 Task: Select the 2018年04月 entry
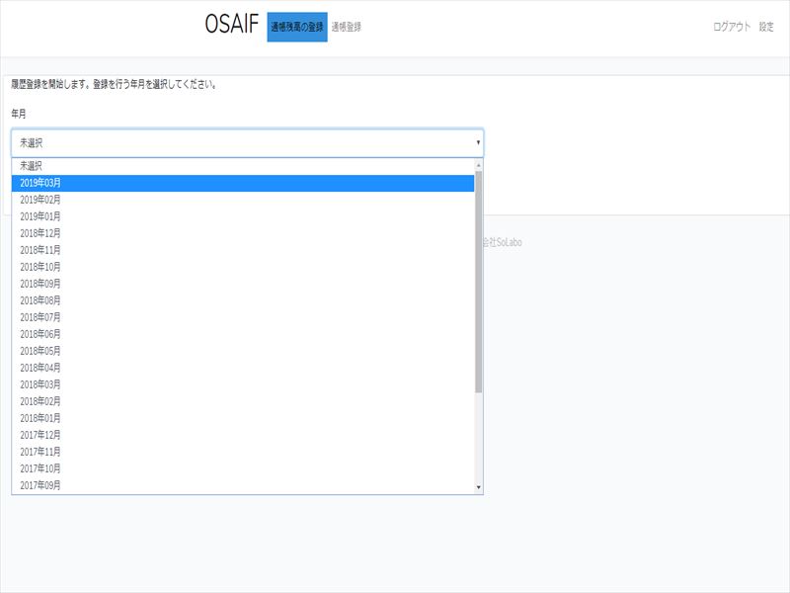pyautogui.click(x=243, y=368)
